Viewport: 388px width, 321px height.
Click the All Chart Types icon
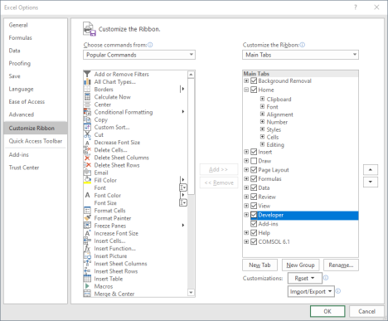[x=87, y=81]
